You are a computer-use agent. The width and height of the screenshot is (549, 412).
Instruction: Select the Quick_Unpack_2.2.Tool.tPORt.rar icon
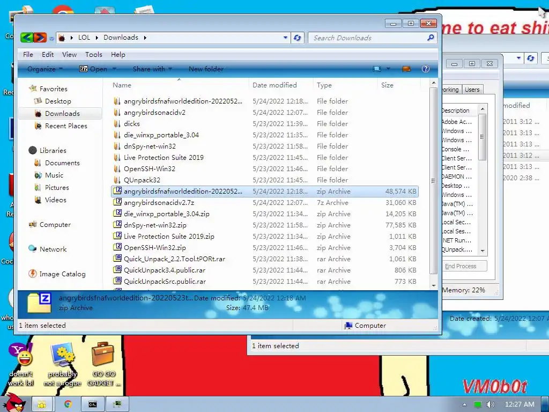point(117,259)
